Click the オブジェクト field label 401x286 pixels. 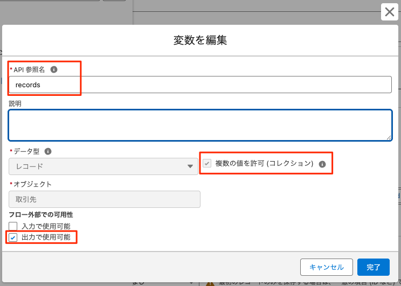[32, 184]
